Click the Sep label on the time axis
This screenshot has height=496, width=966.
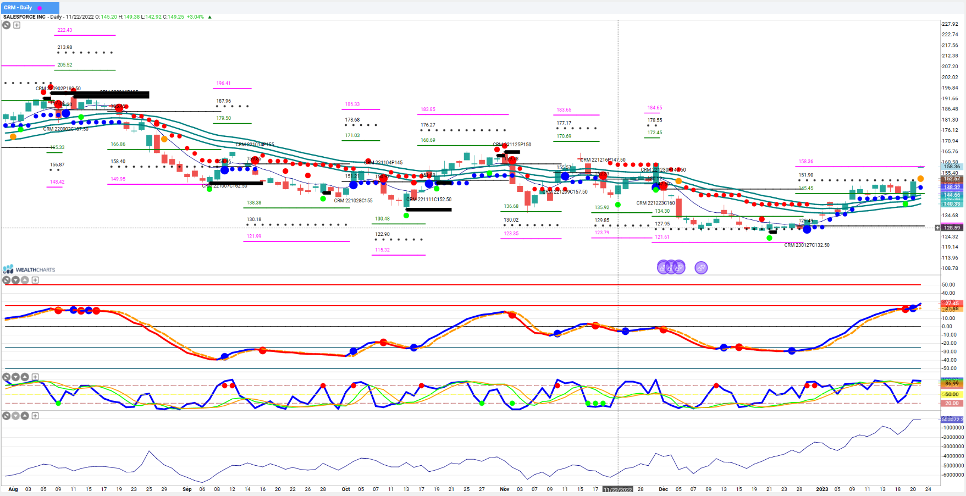click(x=187, y=489)
